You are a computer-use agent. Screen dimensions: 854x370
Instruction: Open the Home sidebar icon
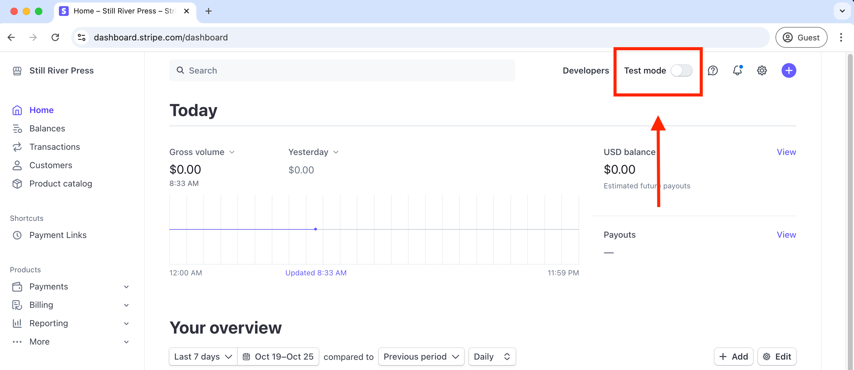click(17, 110)
